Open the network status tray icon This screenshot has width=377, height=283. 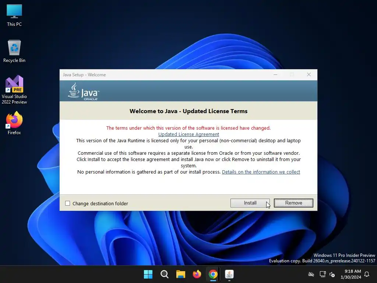[323, 274]
